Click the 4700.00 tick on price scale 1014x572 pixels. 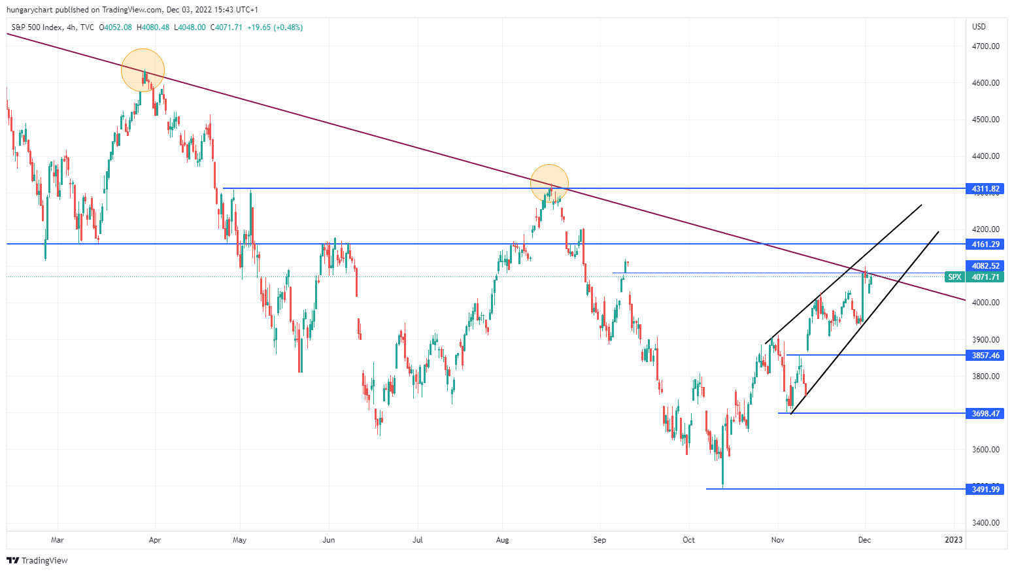click(x=985, y=46)
